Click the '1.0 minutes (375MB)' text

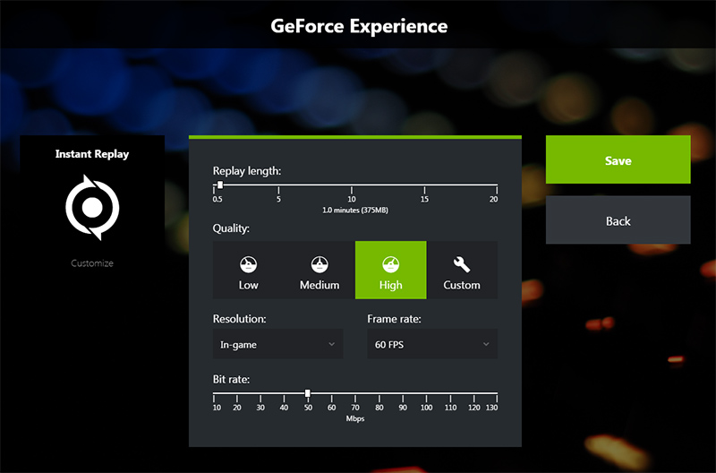point(355,211)
